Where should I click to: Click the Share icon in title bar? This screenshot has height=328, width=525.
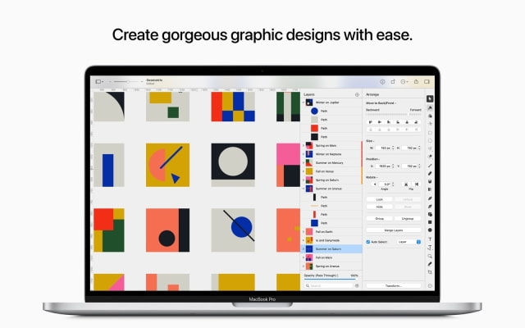point(415,81)
